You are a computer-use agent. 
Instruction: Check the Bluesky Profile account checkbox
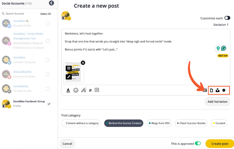48,23
